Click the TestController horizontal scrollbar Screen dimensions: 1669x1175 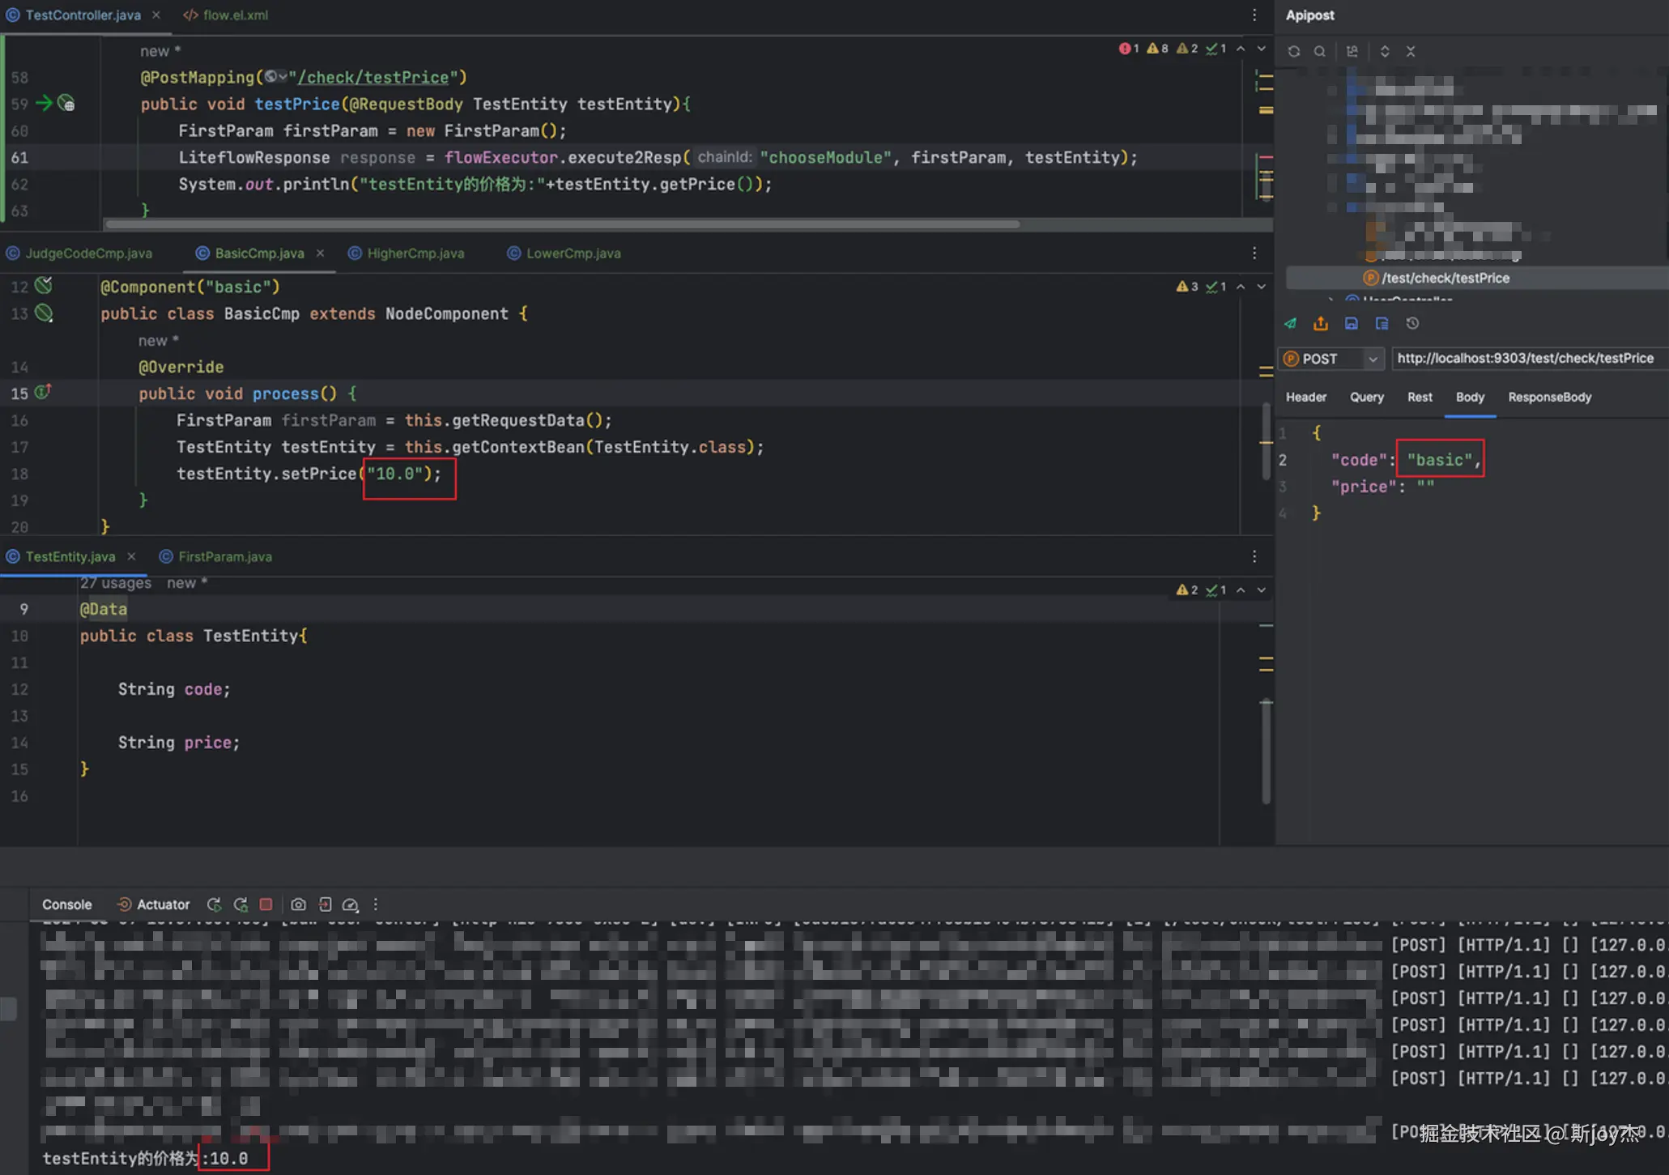click(562, 224)
